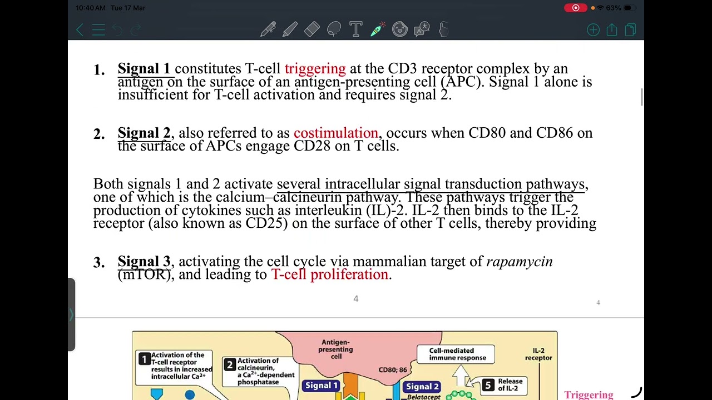Select the Lasso selection tool

(334, 29)
